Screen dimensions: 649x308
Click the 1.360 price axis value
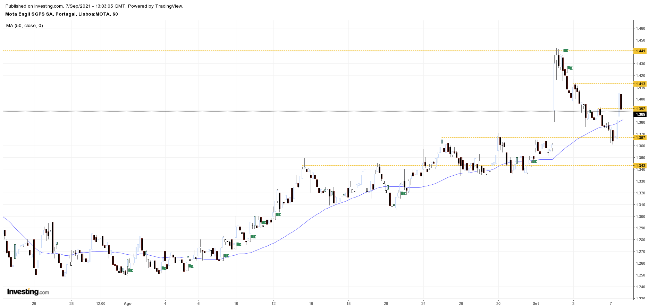click(640, 146)
